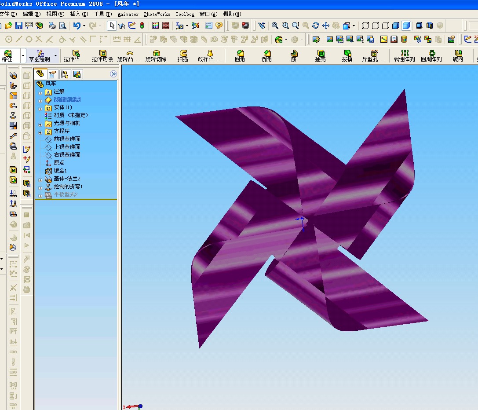Click the Draft (拔模) button
Viewport: 478px width, 410px height.
(x=347, y=56)
